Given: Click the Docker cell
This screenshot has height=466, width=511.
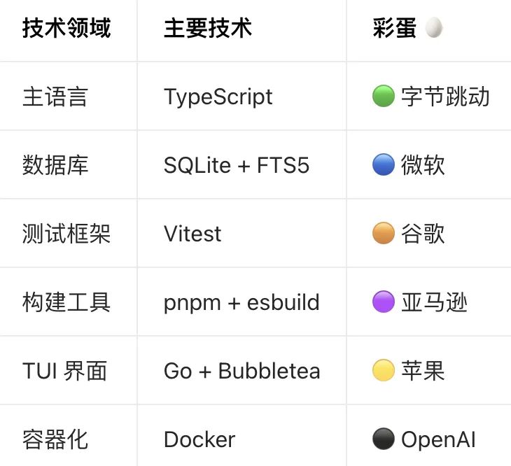Looking at the screenshot, I should coord(199,439).
